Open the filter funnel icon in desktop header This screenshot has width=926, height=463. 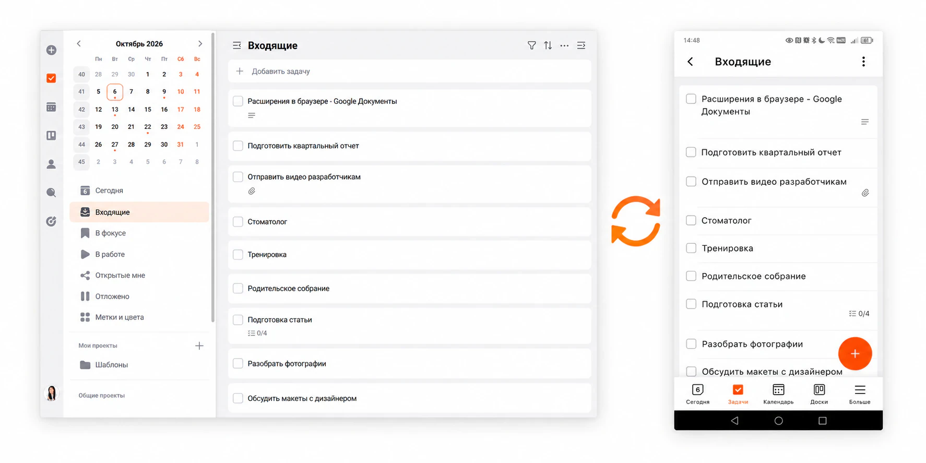(531, 45)
